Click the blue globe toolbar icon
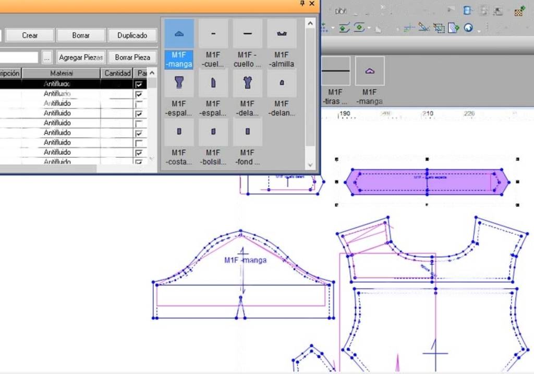Image resolution: width=534 pixels, height=374 pixels. coord(468,28)
